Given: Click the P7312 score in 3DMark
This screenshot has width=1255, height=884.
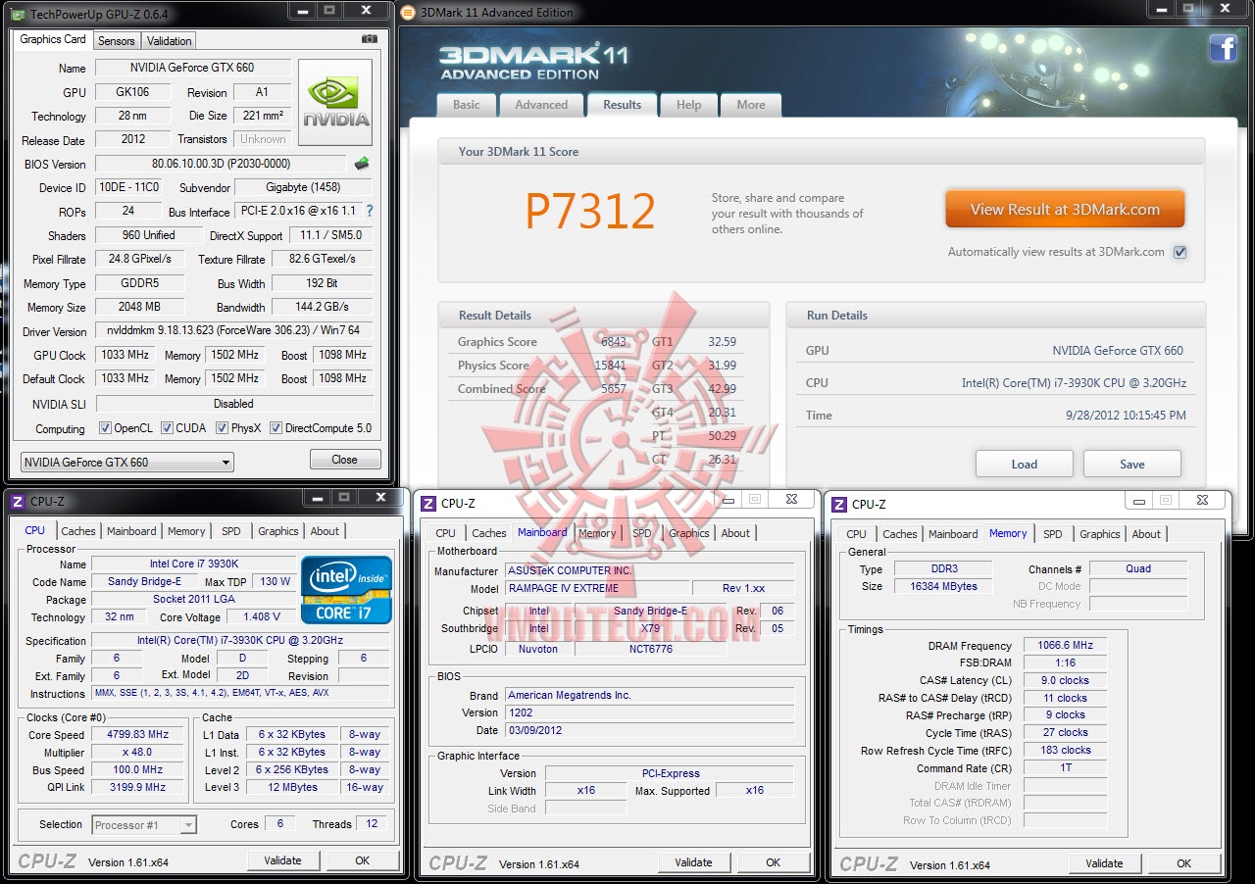Looking at the screenshot, I should [590, 211].
